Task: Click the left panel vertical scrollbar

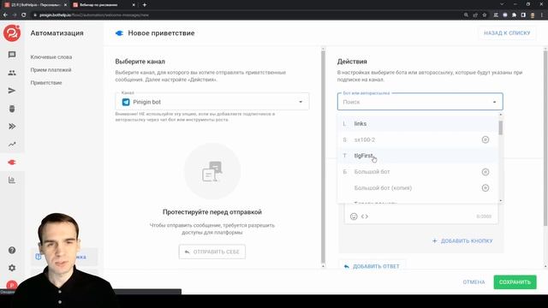Action: coord(323,157)
